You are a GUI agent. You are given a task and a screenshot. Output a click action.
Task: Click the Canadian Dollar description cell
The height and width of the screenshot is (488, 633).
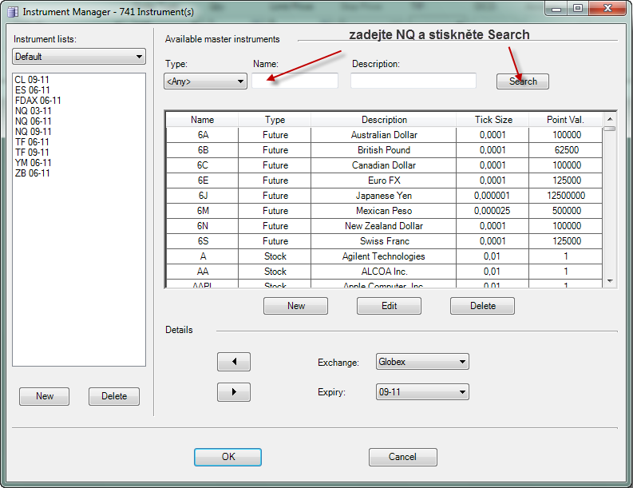(x=384, y=165)
